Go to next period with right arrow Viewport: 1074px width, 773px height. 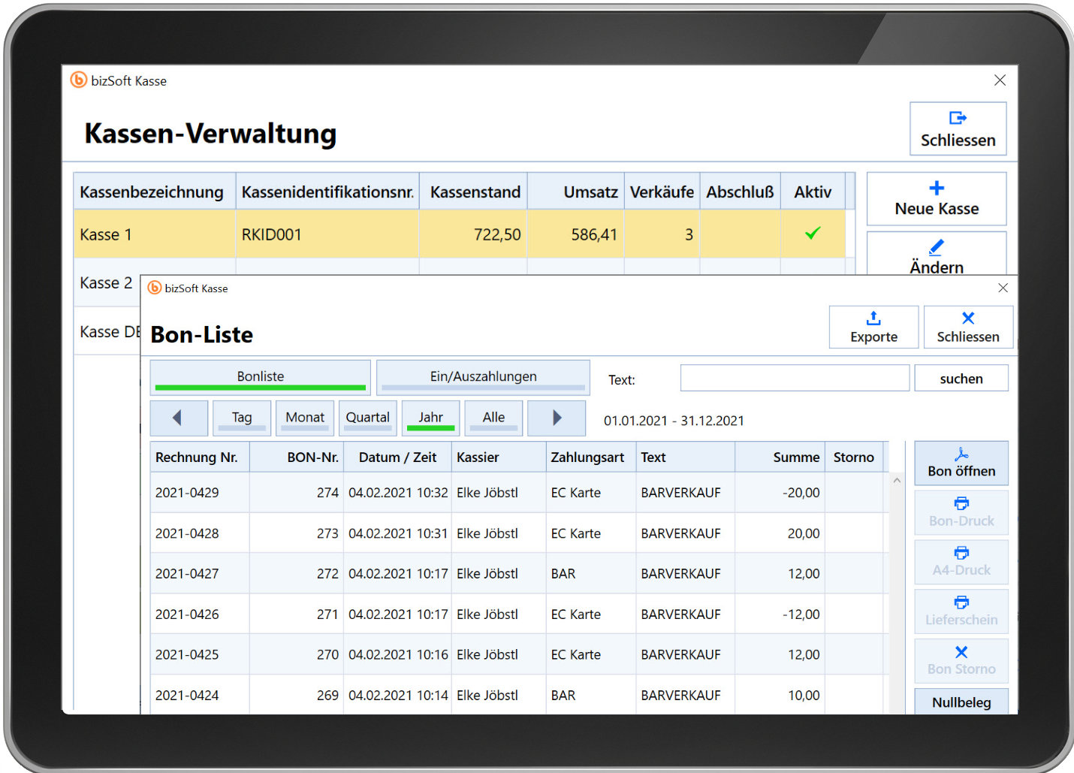click(557, 418)
